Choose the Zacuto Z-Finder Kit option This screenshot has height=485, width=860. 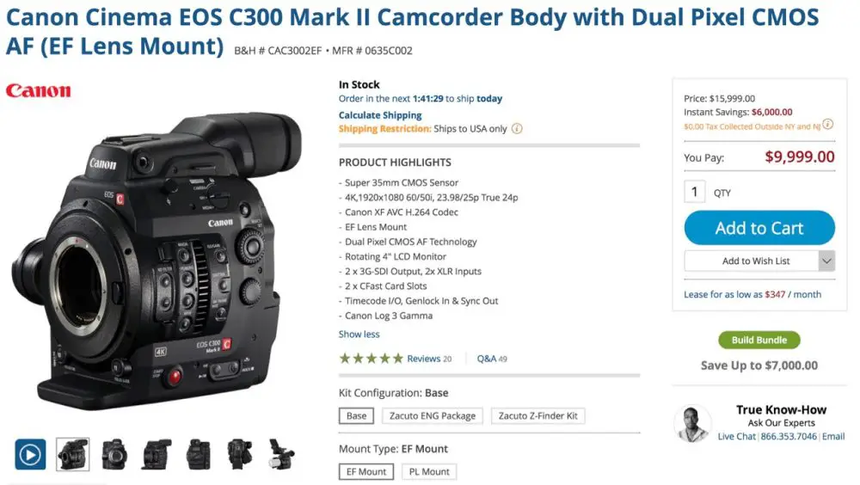click(538, 416)
